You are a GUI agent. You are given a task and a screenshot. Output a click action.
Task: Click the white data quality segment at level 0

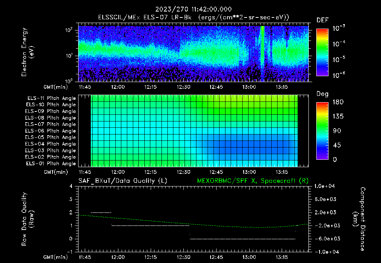point(243,239)
